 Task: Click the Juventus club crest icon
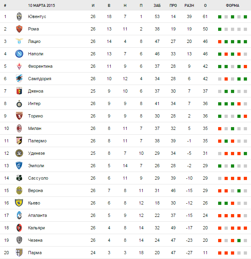click(19, 17)
